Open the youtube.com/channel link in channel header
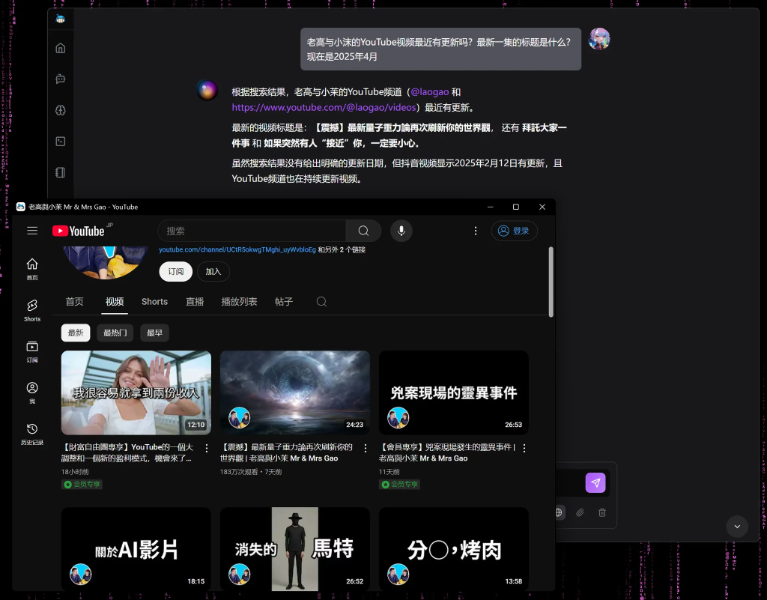 pyautogui.click(x=237, y=249)
